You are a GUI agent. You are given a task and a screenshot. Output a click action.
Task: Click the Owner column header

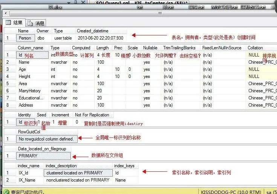(x=43, y=31)
